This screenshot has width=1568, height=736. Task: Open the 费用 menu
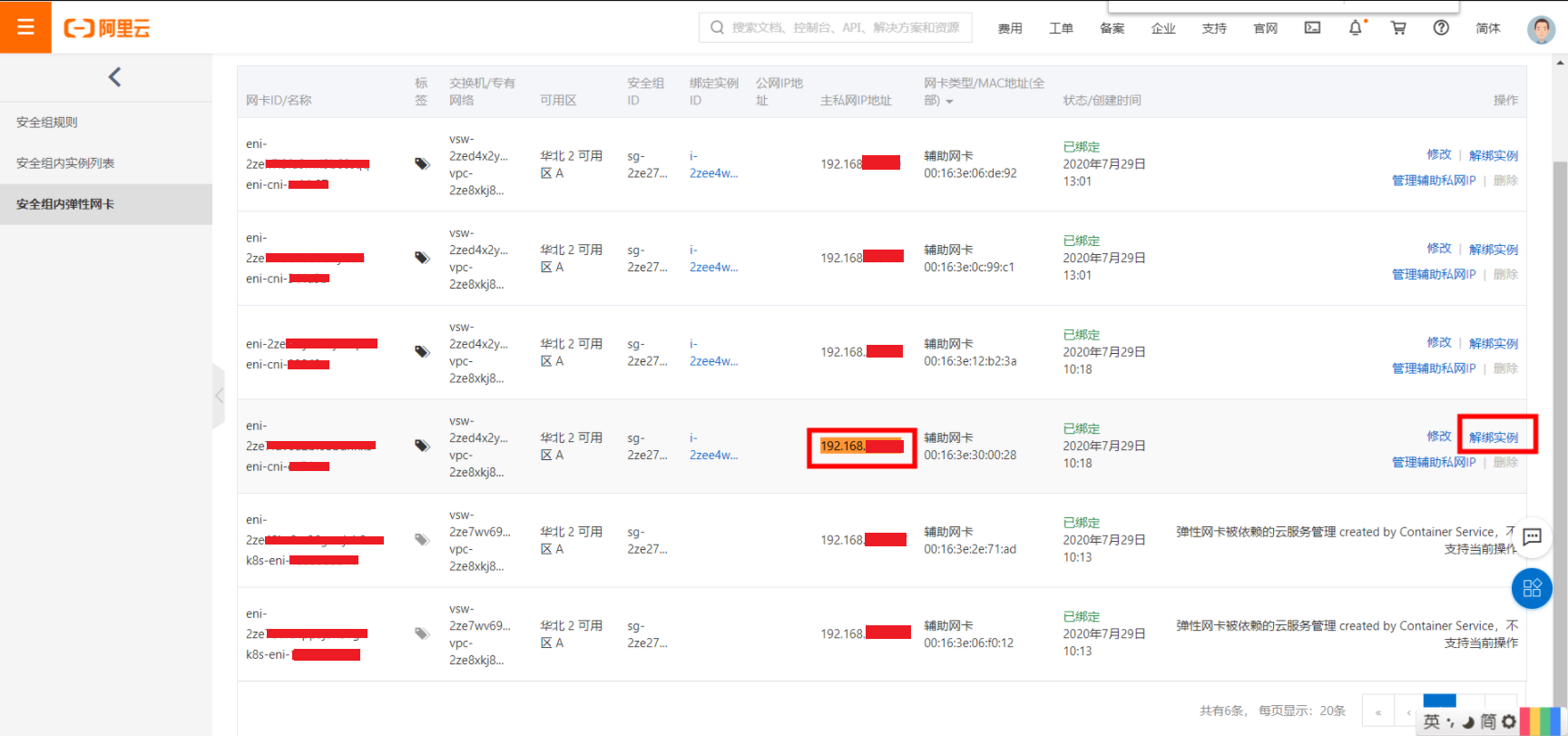1010,28
